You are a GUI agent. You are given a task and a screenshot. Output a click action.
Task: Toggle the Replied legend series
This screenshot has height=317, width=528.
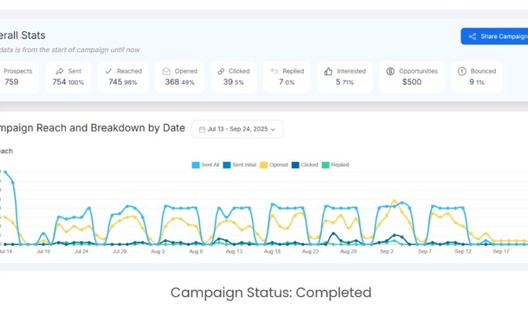(x=335, y=164)
